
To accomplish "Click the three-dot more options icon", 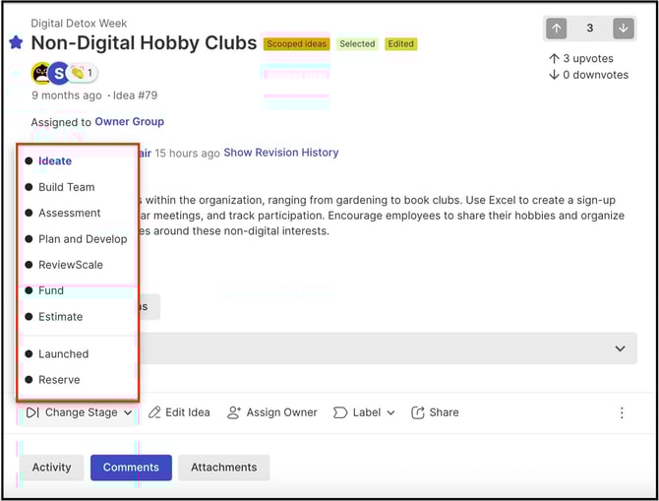I will (622, 412).
